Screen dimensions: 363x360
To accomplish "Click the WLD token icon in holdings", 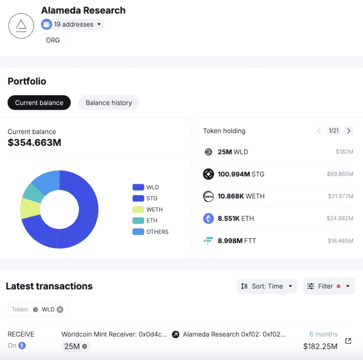I will [x=208, y=152].
